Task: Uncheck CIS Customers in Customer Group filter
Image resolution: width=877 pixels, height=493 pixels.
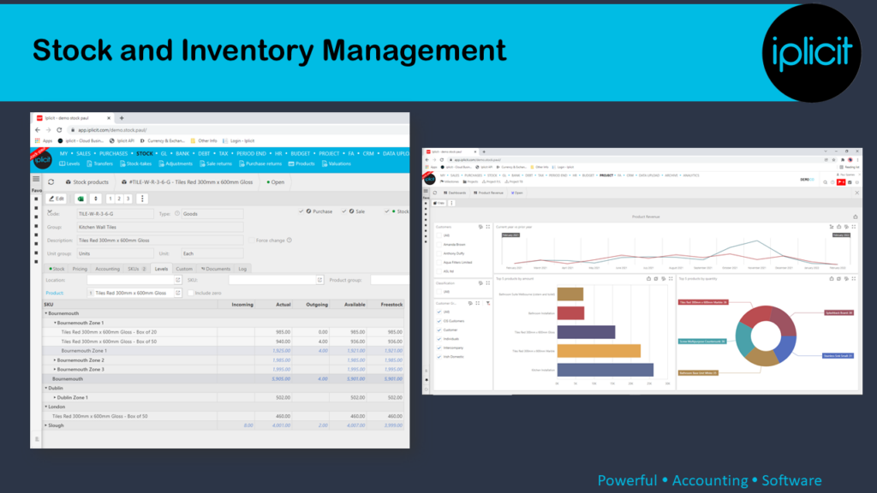Action: [439, 321]
